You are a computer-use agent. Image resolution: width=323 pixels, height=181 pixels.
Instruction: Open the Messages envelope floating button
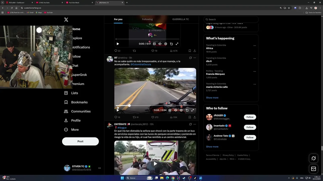pos(314,169)
